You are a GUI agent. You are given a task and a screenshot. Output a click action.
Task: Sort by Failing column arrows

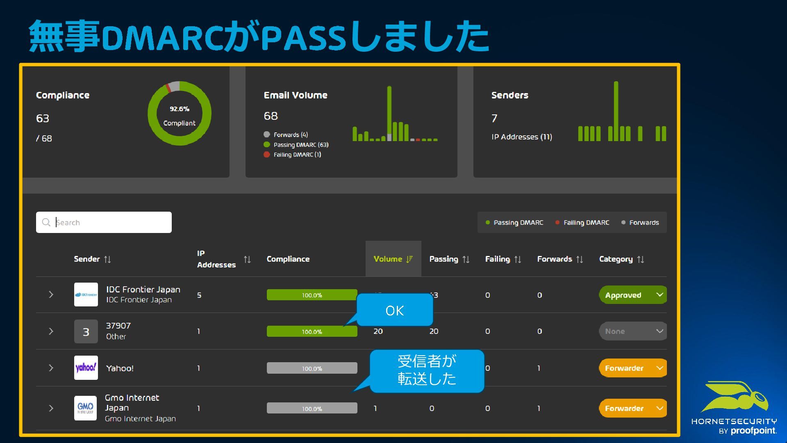click(x=518, y=259)
